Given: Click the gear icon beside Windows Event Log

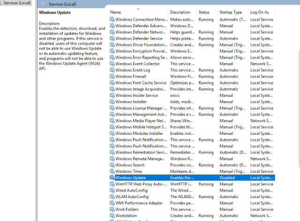Looking at the screenshot, I should tap(112, 70).
